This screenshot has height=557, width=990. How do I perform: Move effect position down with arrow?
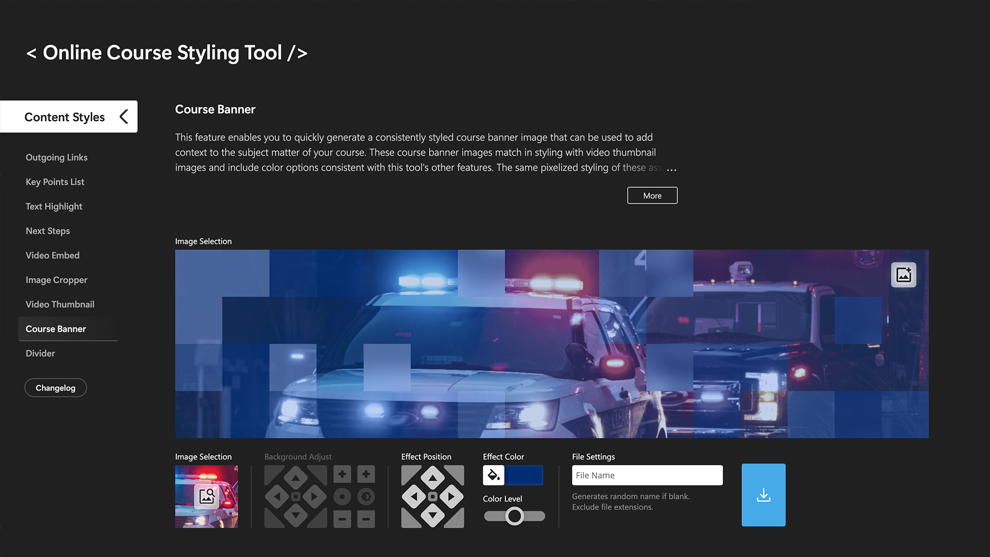[433, 515]
